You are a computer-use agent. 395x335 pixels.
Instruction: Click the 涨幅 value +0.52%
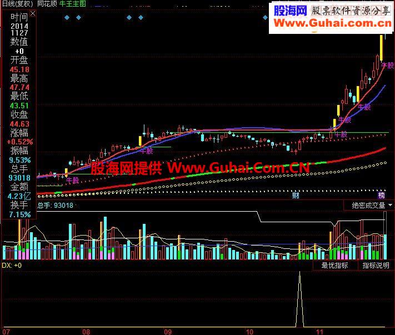point(19,142)
